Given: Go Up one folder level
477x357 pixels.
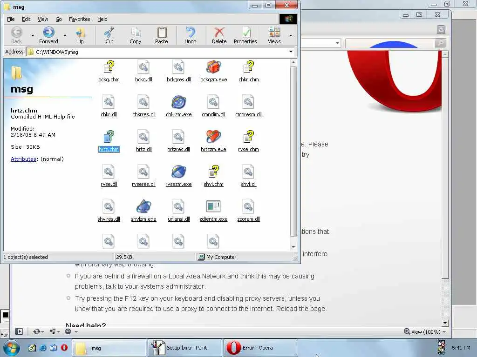Looking at the screenshot, I should 80,35.
